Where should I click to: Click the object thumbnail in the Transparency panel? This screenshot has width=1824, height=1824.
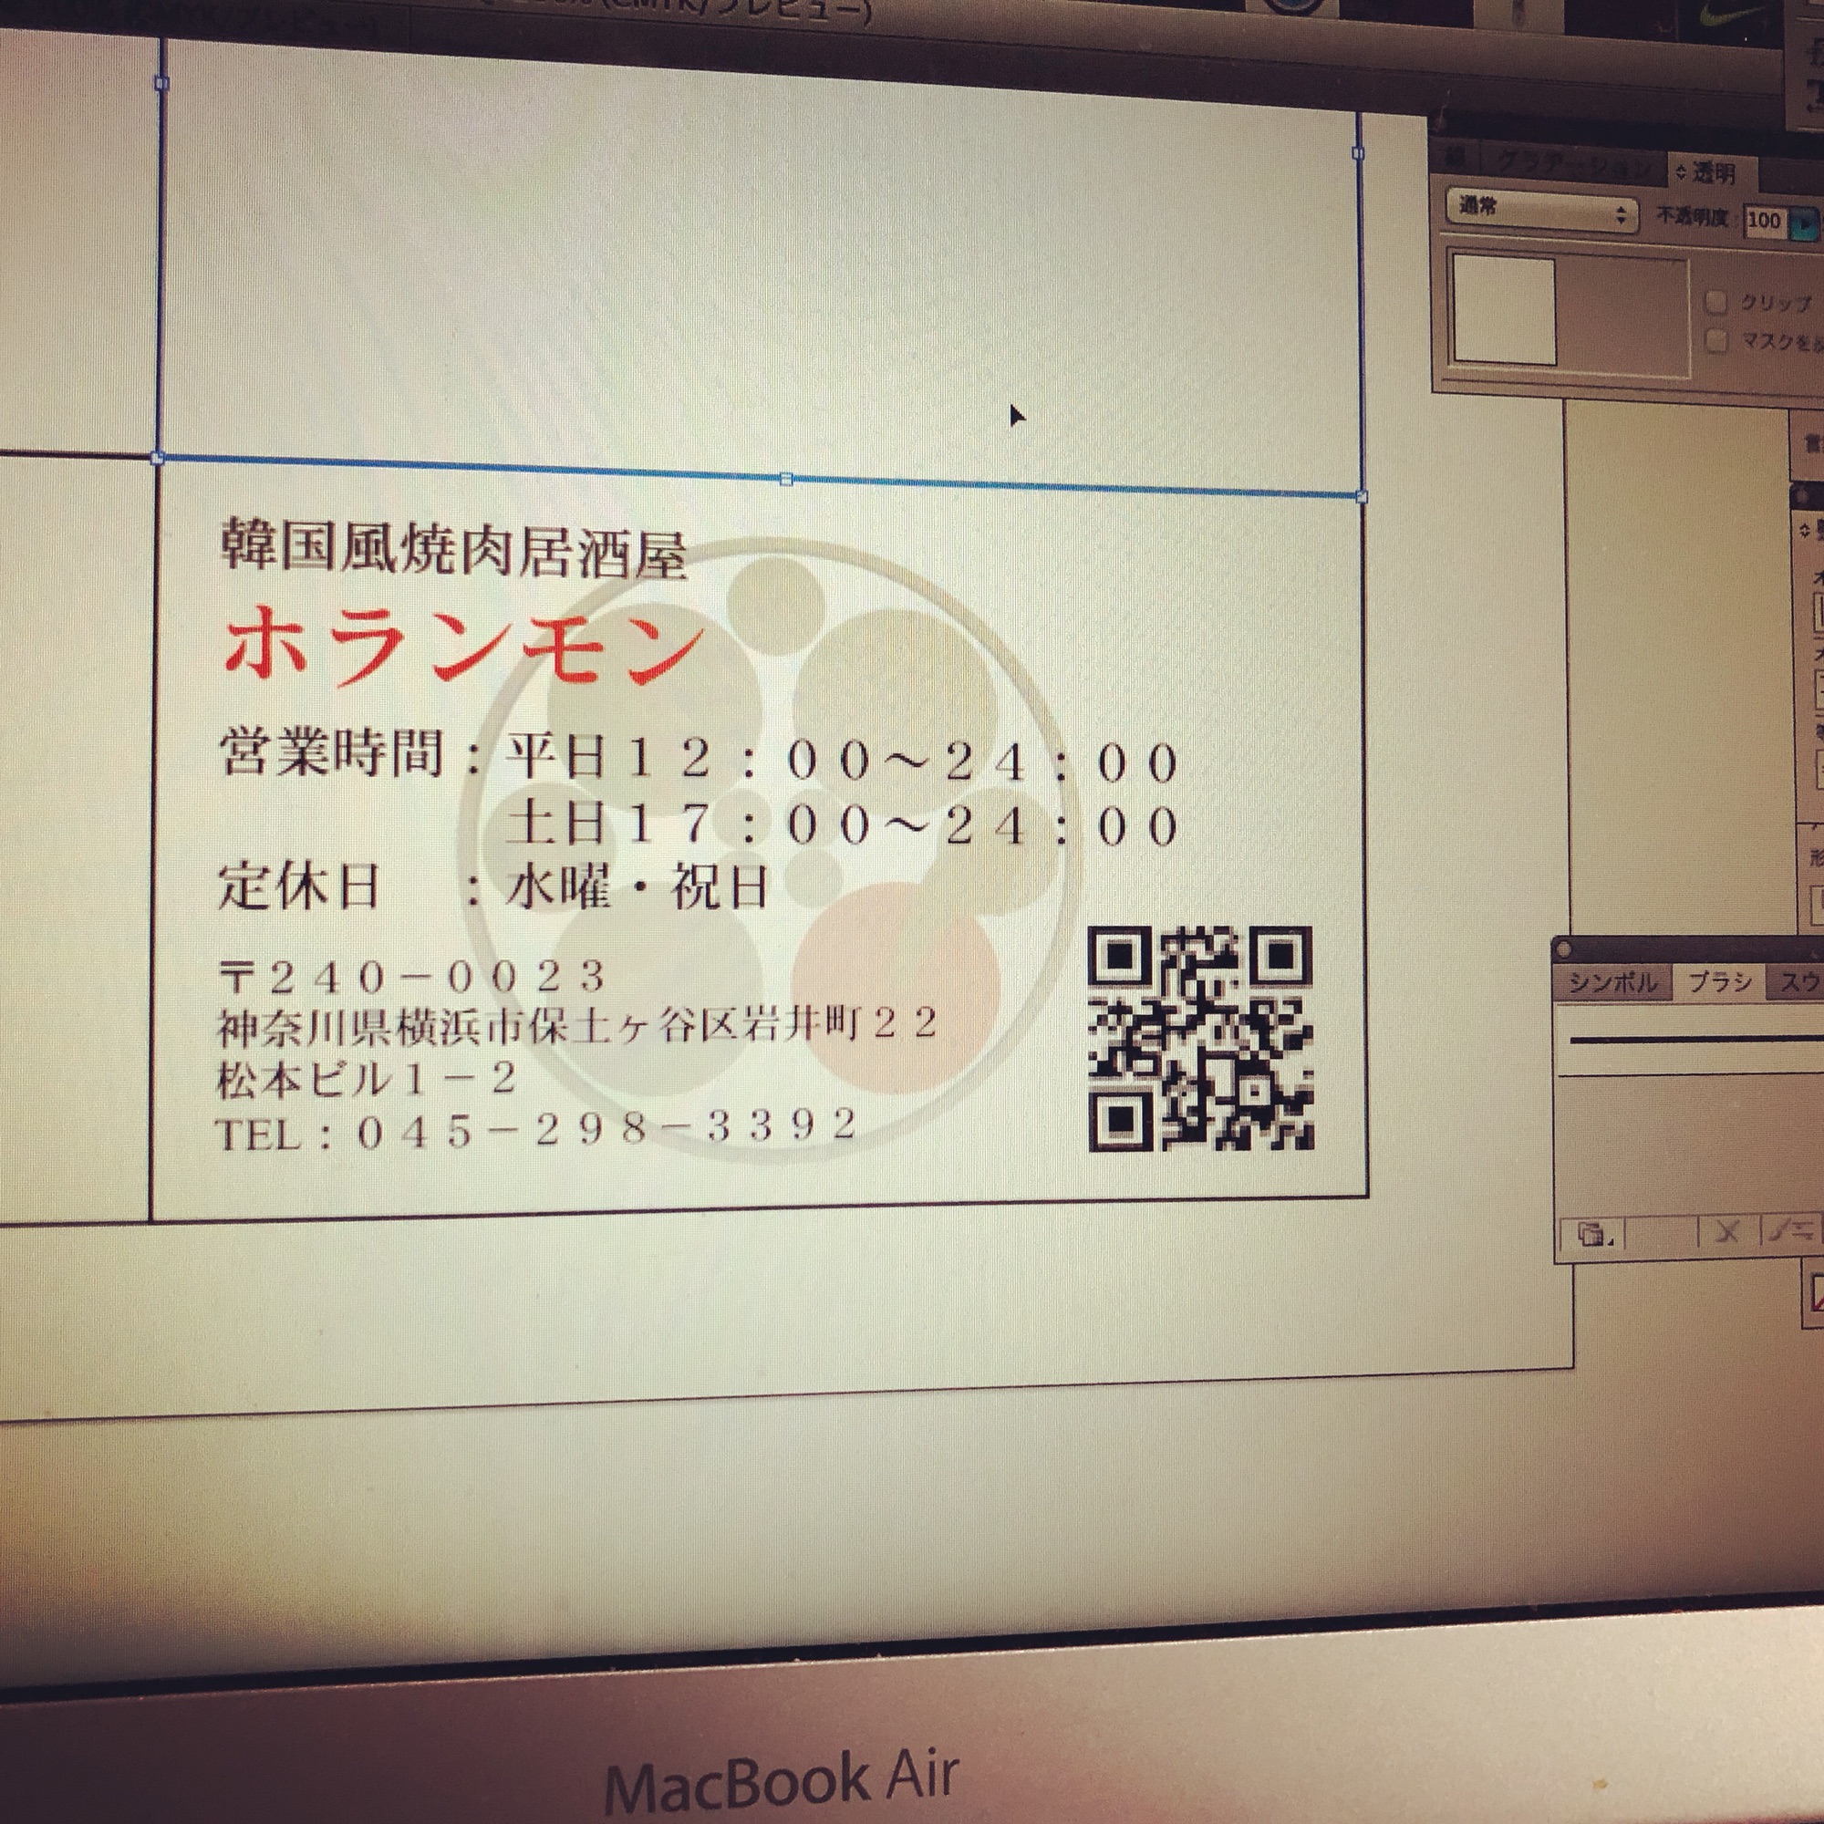pyautogui.click(x=1503, y=311)
